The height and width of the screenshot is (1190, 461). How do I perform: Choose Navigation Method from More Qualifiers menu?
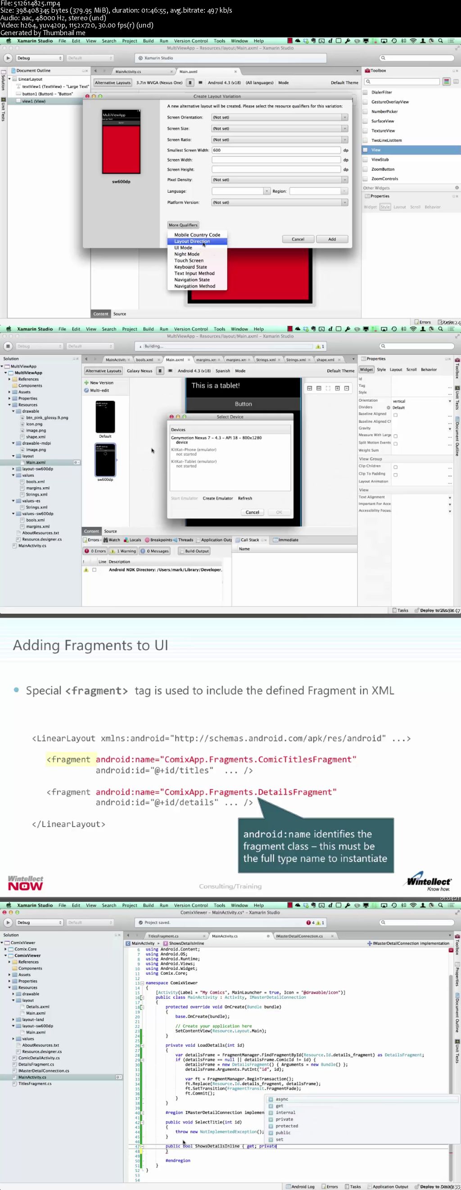click(197, 286)
